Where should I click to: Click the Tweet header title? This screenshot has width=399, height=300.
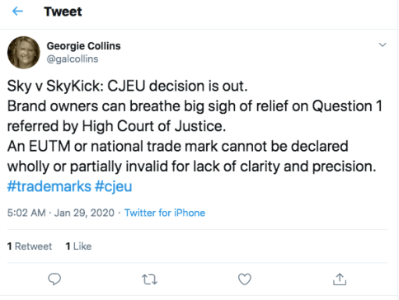click(63, 12)
